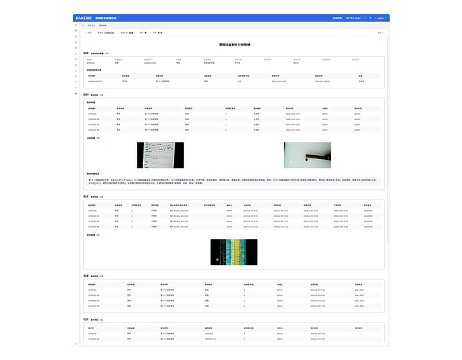Click the blue link beside the 切片 heading
Image resolution: width=462 pixels, height=360 pixels.
[102, 319]
